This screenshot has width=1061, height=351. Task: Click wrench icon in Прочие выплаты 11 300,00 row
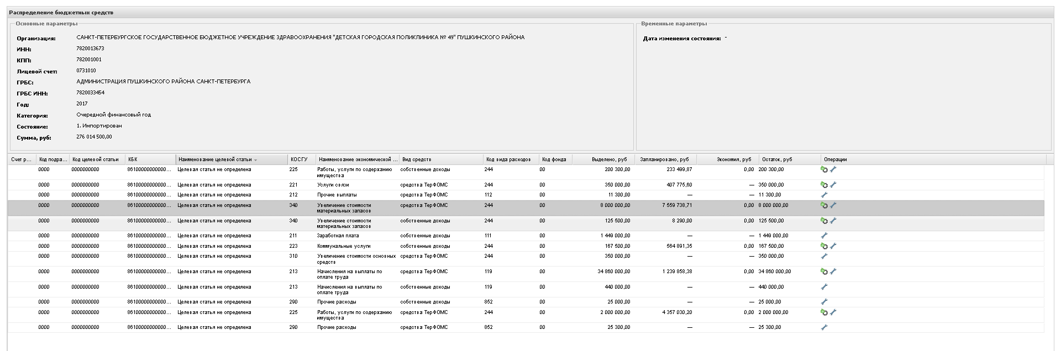pyautogui.click(x=824, y=195)
